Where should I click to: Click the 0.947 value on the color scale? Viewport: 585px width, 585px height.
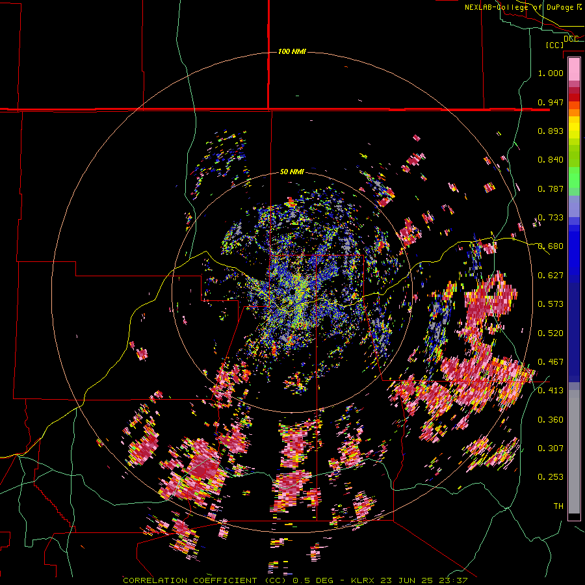click(551, 102)
